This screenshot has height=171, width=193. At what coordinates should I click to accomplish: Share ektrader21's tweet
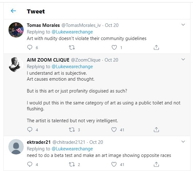coord(157,164)
